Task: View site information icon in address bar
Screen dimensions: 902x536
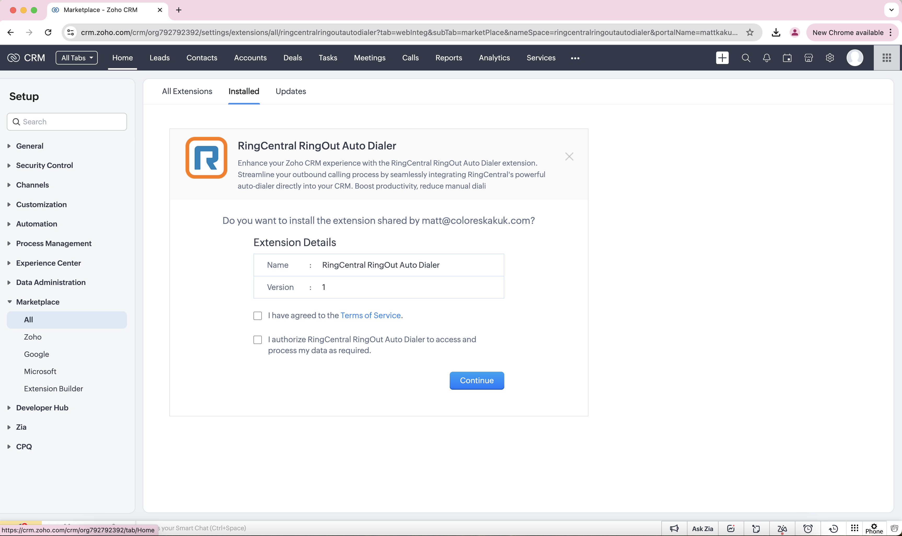Action: click(x=71, y=32)
